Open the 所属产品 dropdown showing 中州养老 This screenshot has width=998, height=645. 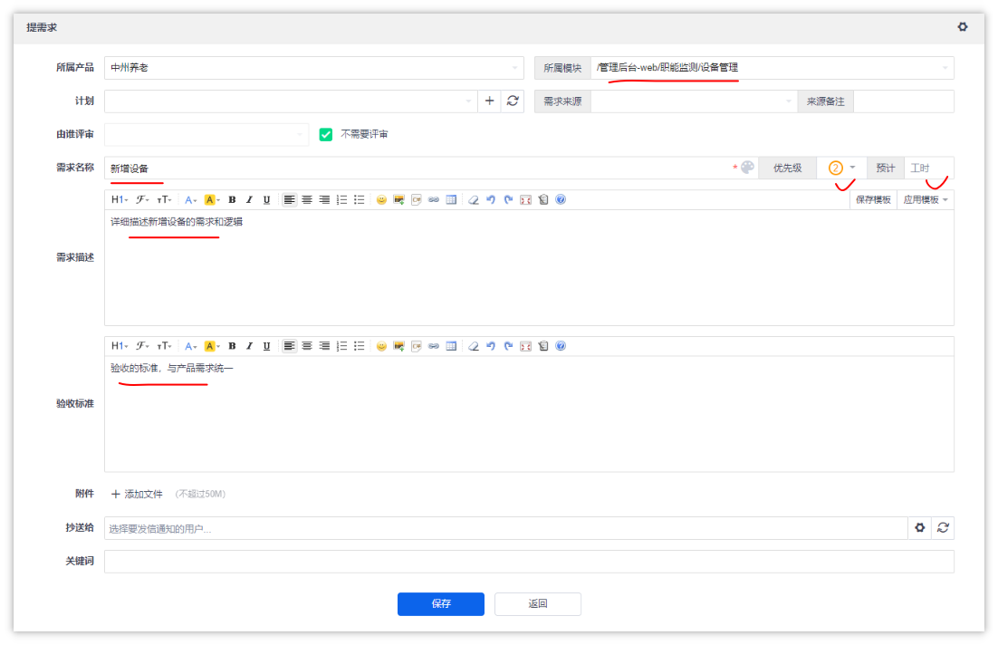[x=313, y=68]
